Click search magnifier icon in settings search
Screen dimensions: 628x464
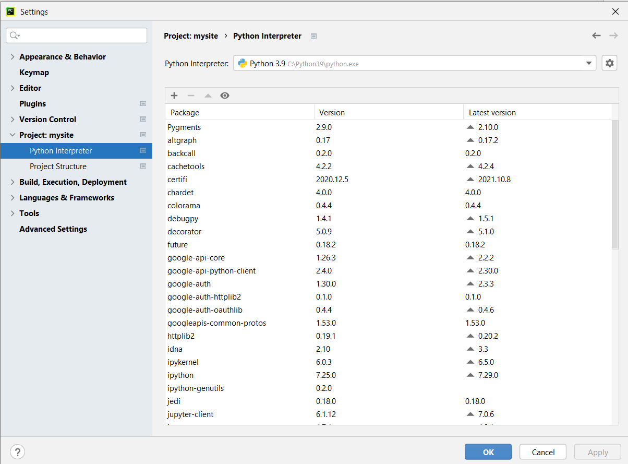pyautogui.click(x=15, y=35)
